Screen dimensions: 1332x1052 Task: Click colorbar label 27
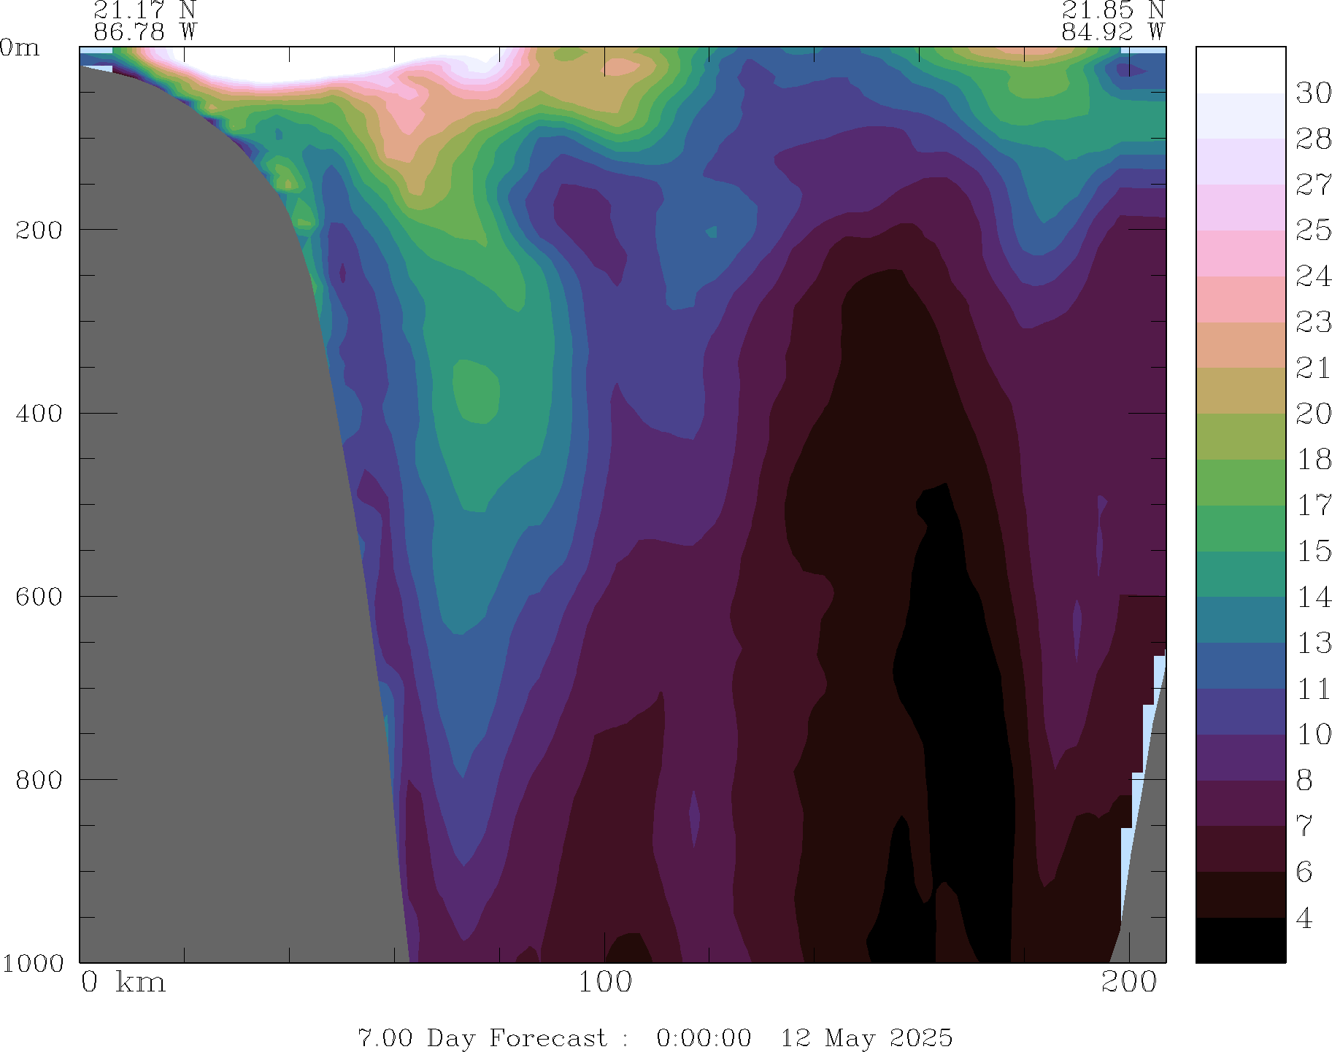click(x=1314, y=185)
